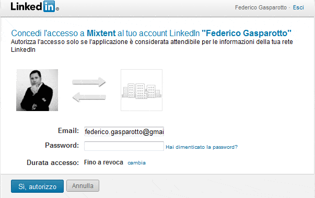
Task: Authorize access with "Sì, autorizzo" button
Action: tap(38, 186)
